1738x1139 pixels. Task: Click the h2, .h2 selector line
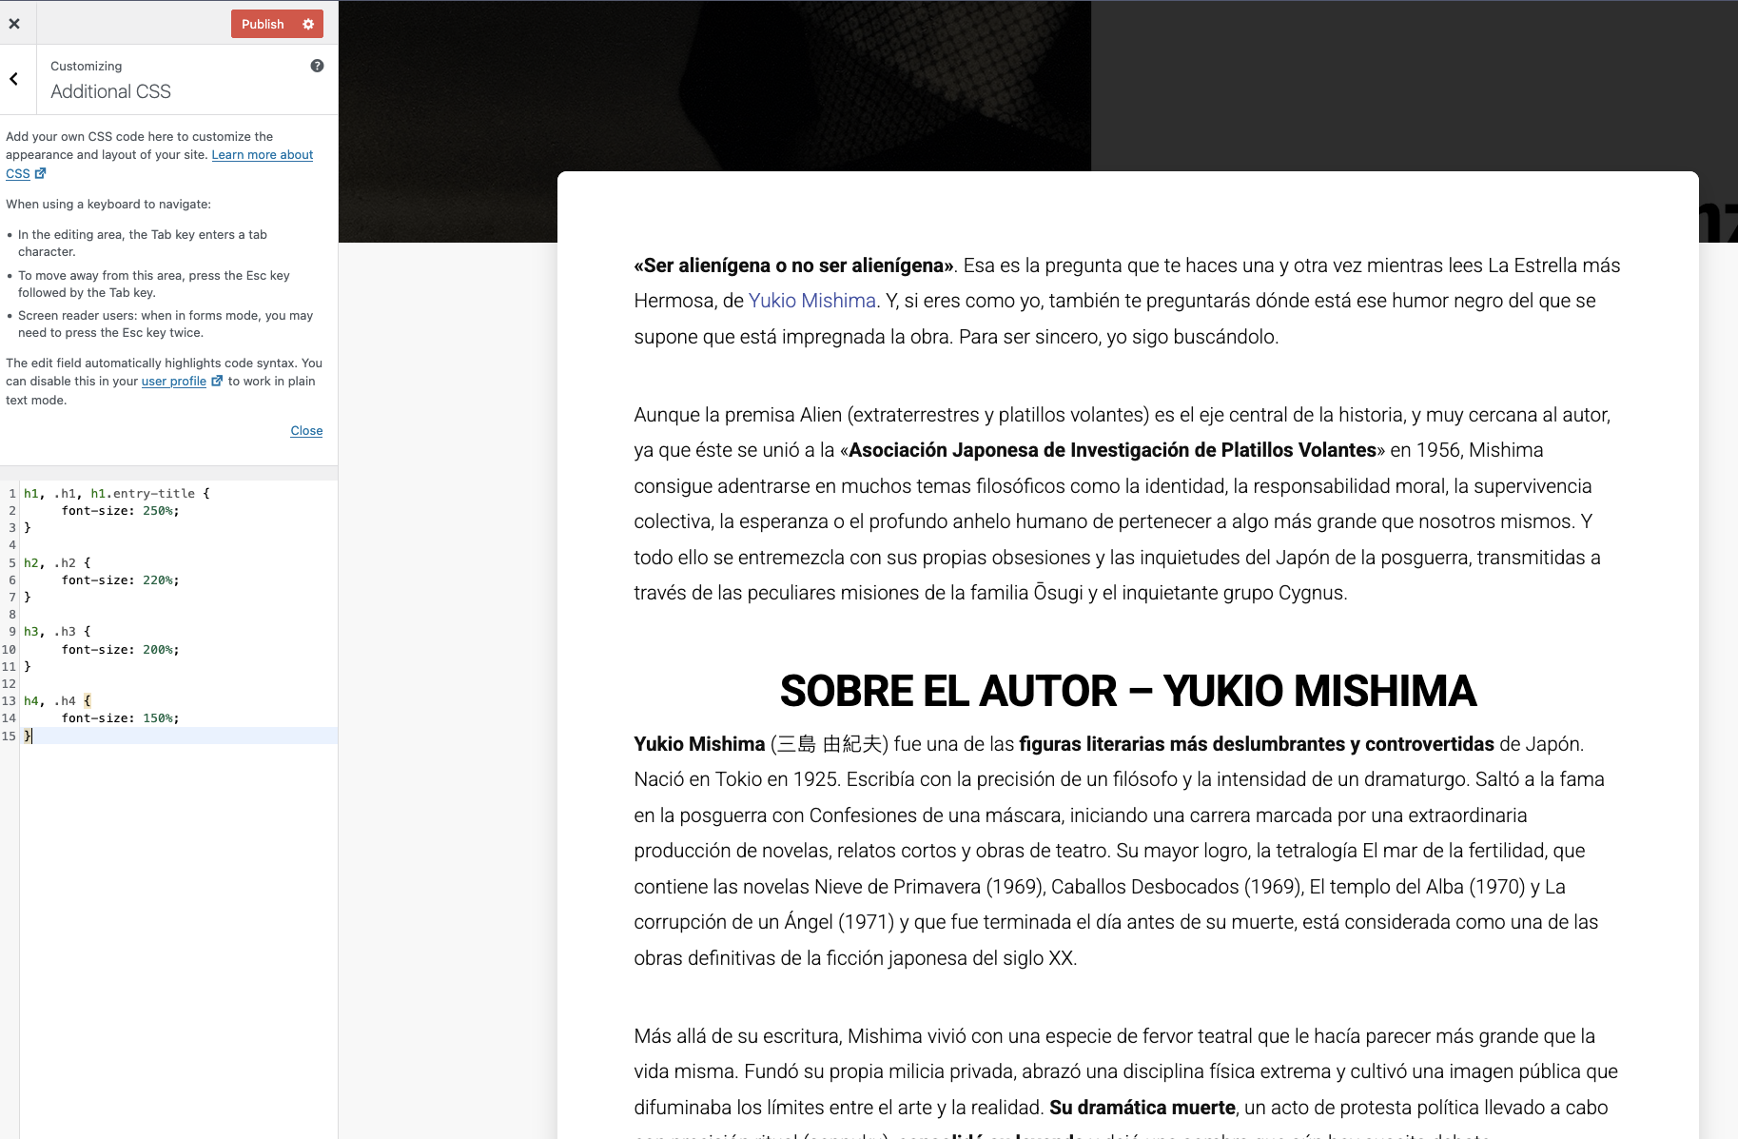(x=57, y=562)
